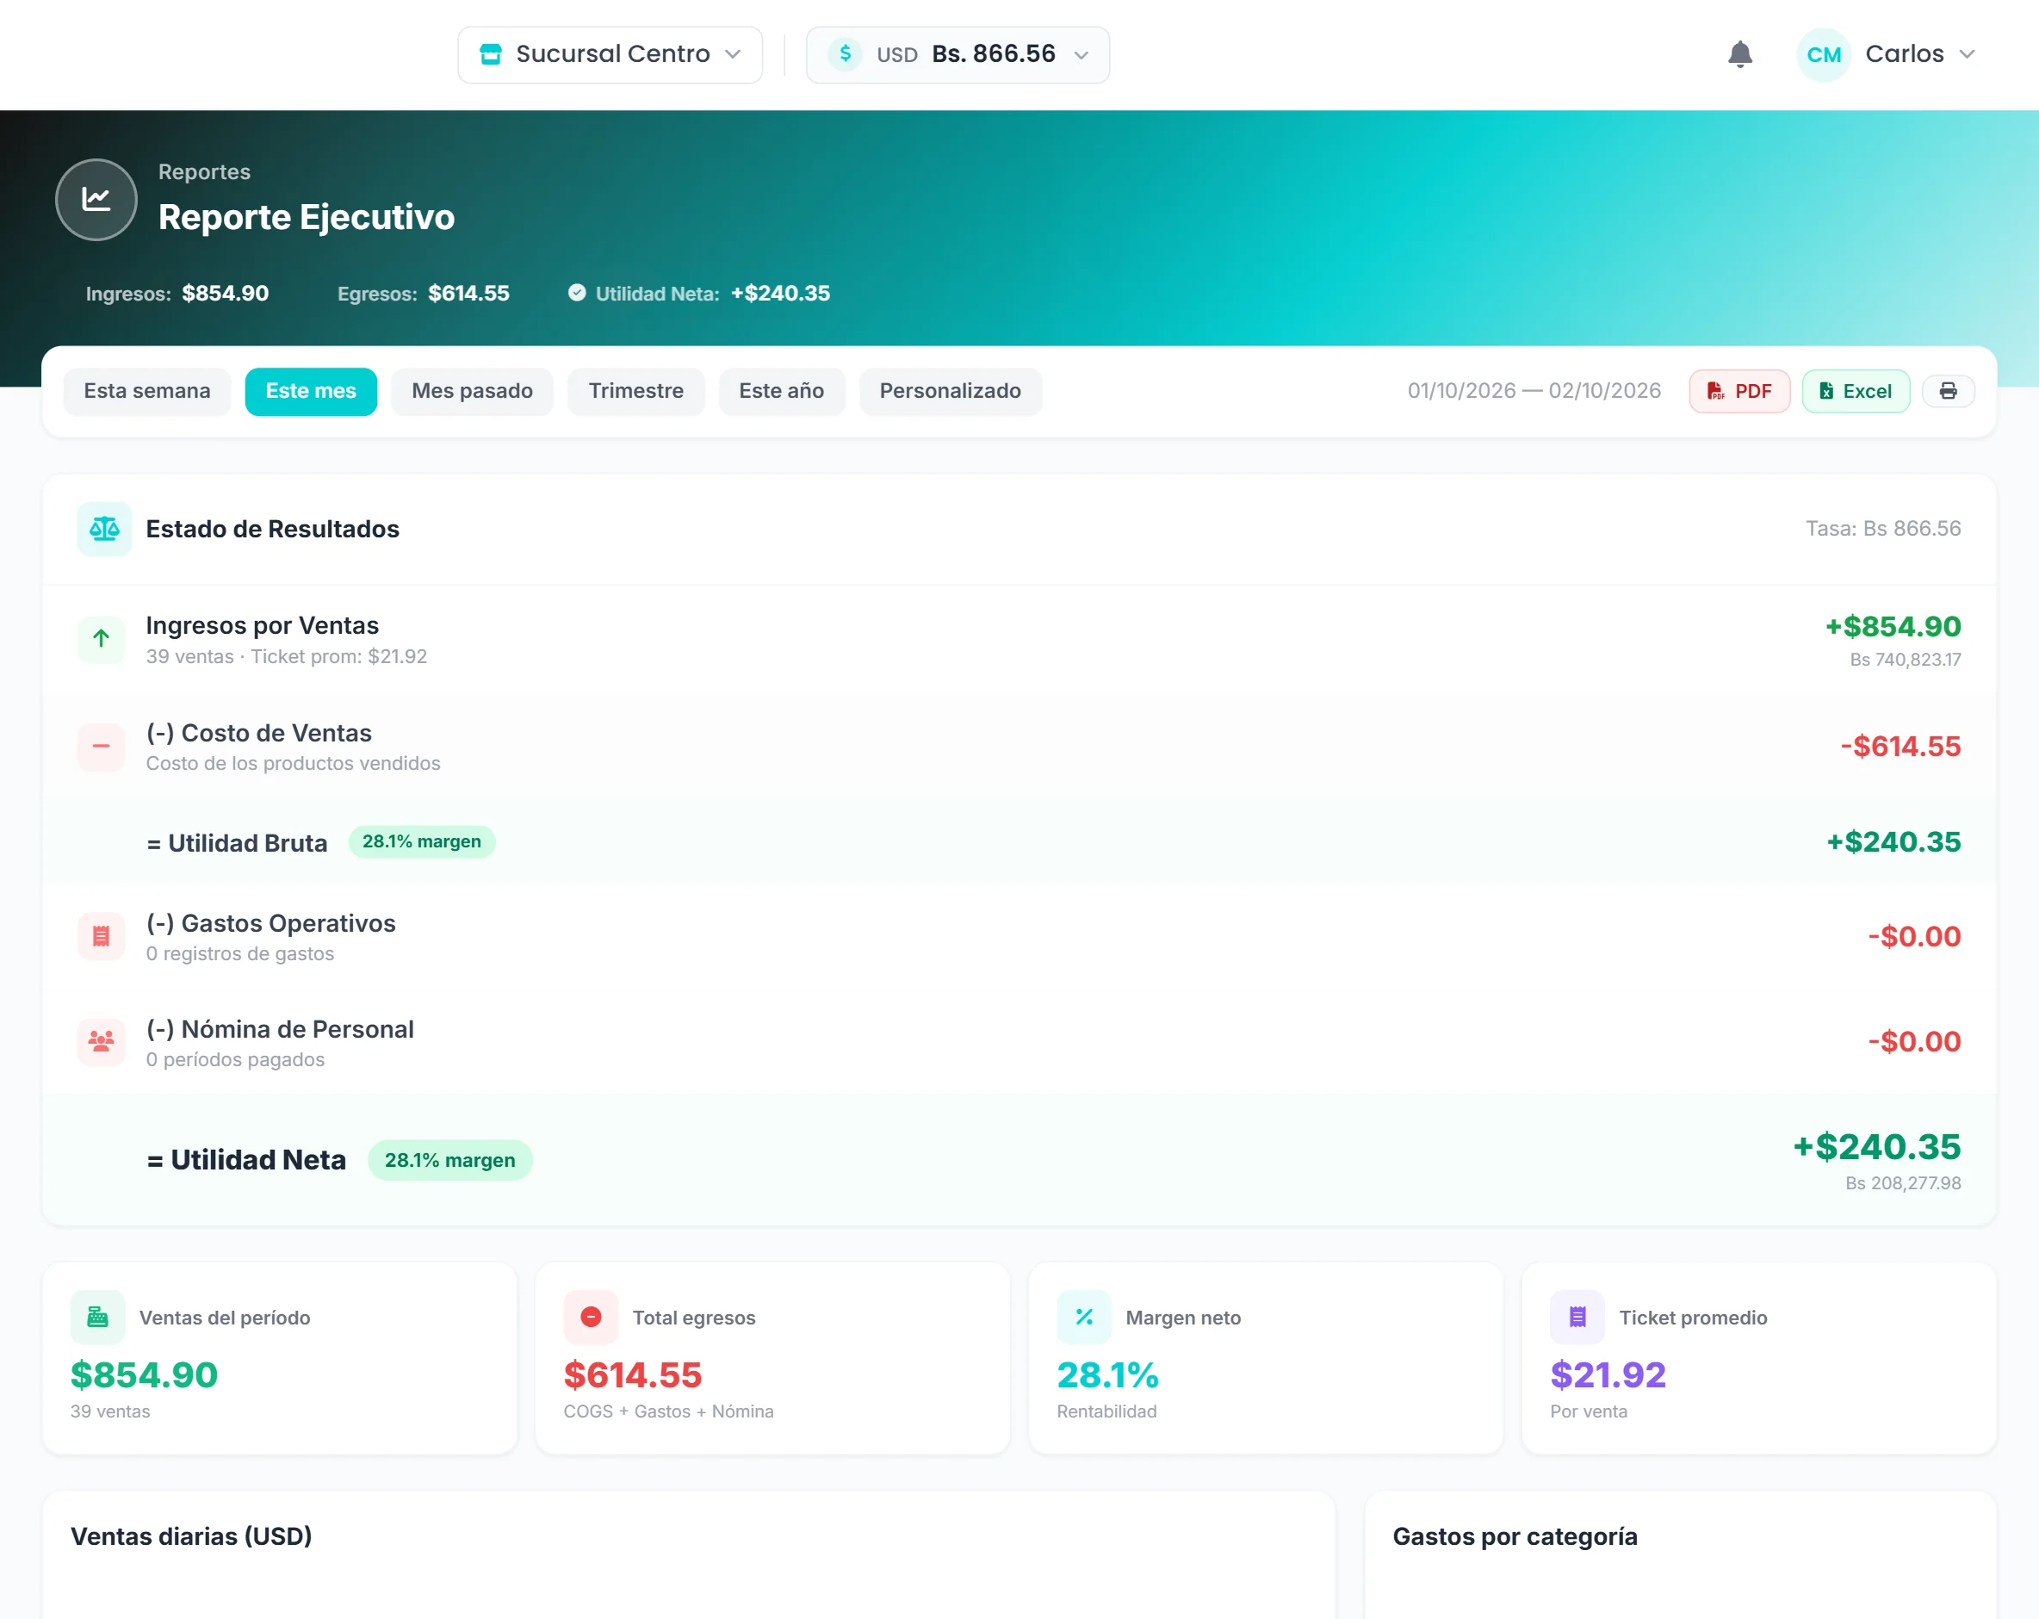Switch to the Trimestre period
Viewport: 2039px width, 1619px height.
tap(636, 392)
